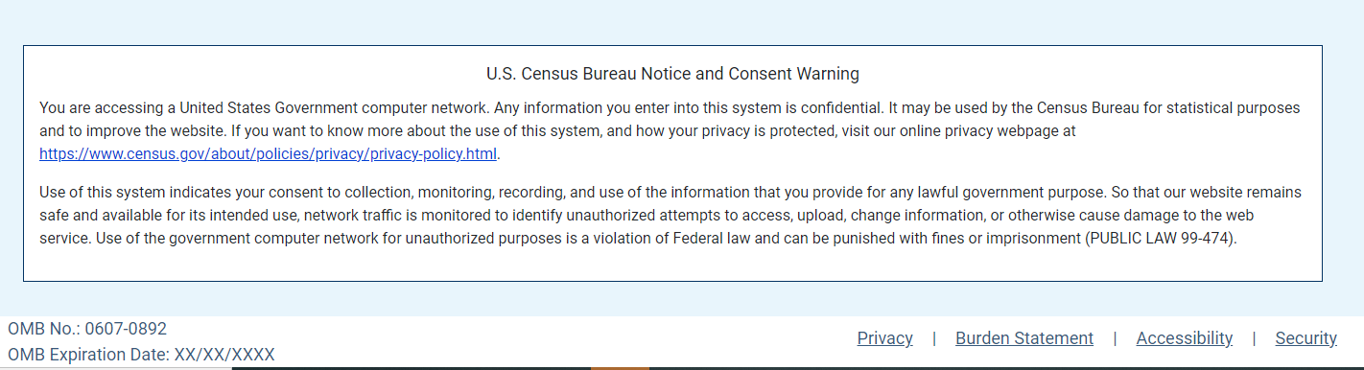The width and height of the screenshot is (1364, 370).
Task: Click the light blue area above the notice box
Action: pyautogui.click(x=682, y=21)
